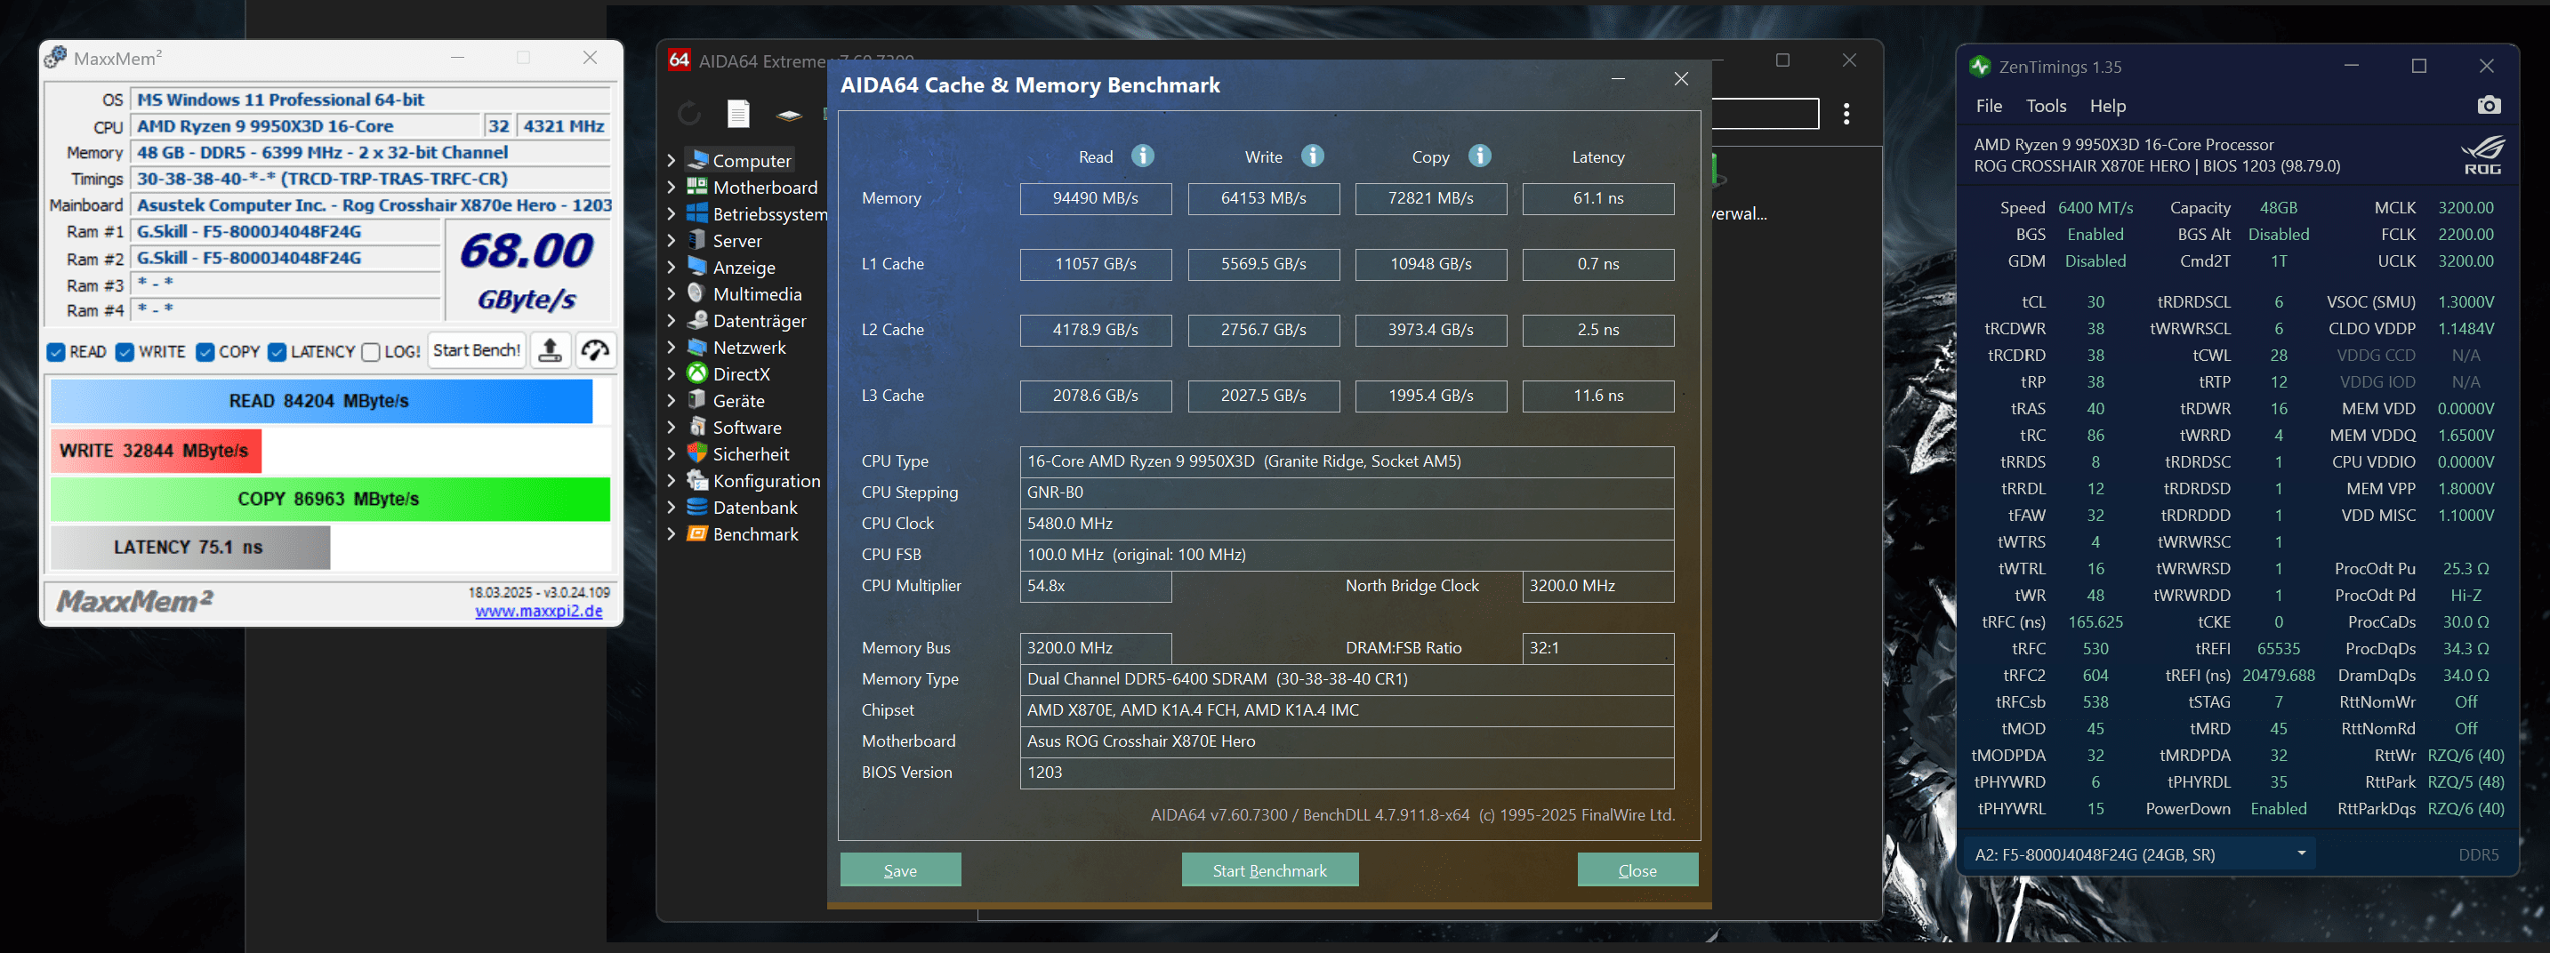
Task: Expand the Multimedia tree node
Action: pyautogui.click(x=672, y=294)
